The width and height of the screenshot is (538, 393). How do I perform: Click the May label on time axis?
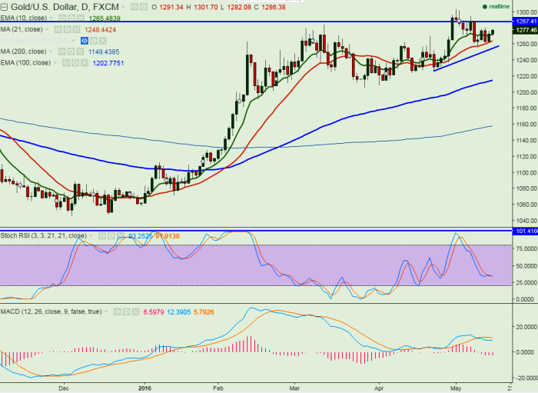pos(456,388)
